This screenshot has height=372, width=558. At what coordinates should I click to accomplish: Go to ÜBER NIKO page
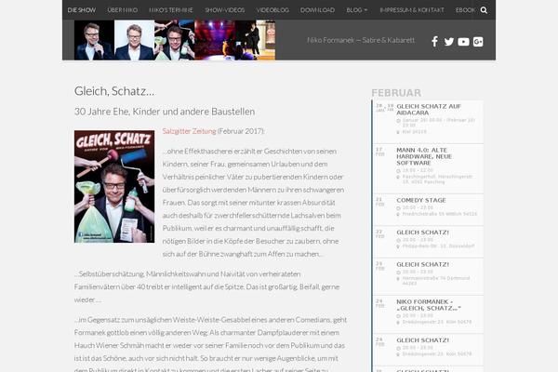coord(123,10)
